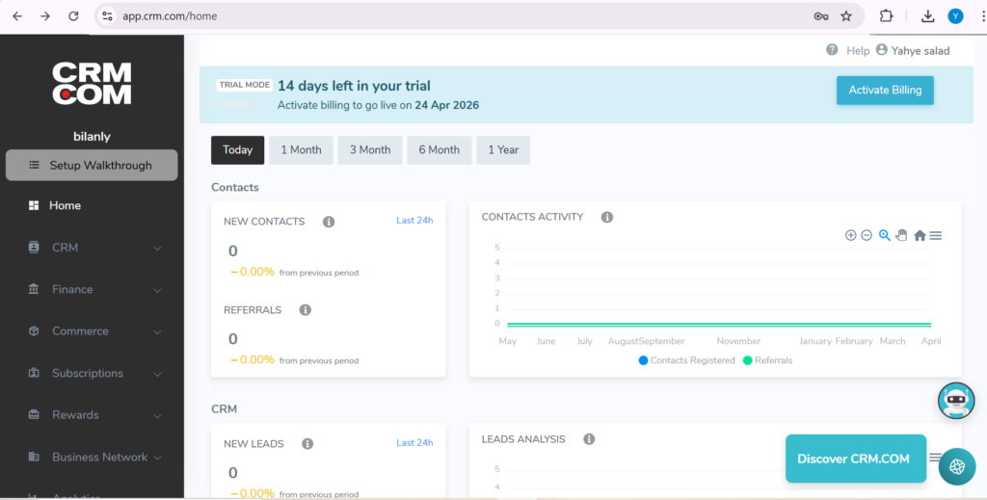Viewport: 987px width, 500px height.
Task: Select the 1 Year period tab
Action: (x=503, y=150)
